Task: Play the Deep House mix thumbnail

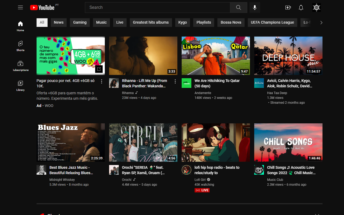Action: (x=288, y=56)
